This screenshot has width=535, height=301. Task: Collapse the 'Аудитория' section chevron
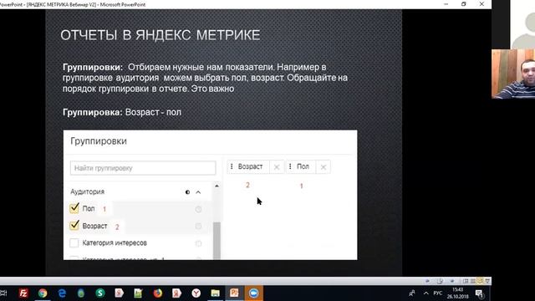click(198, 192)
